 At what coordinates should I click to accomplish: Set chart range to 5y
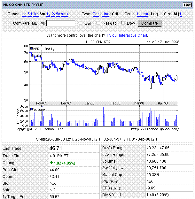tap(58, 14)
